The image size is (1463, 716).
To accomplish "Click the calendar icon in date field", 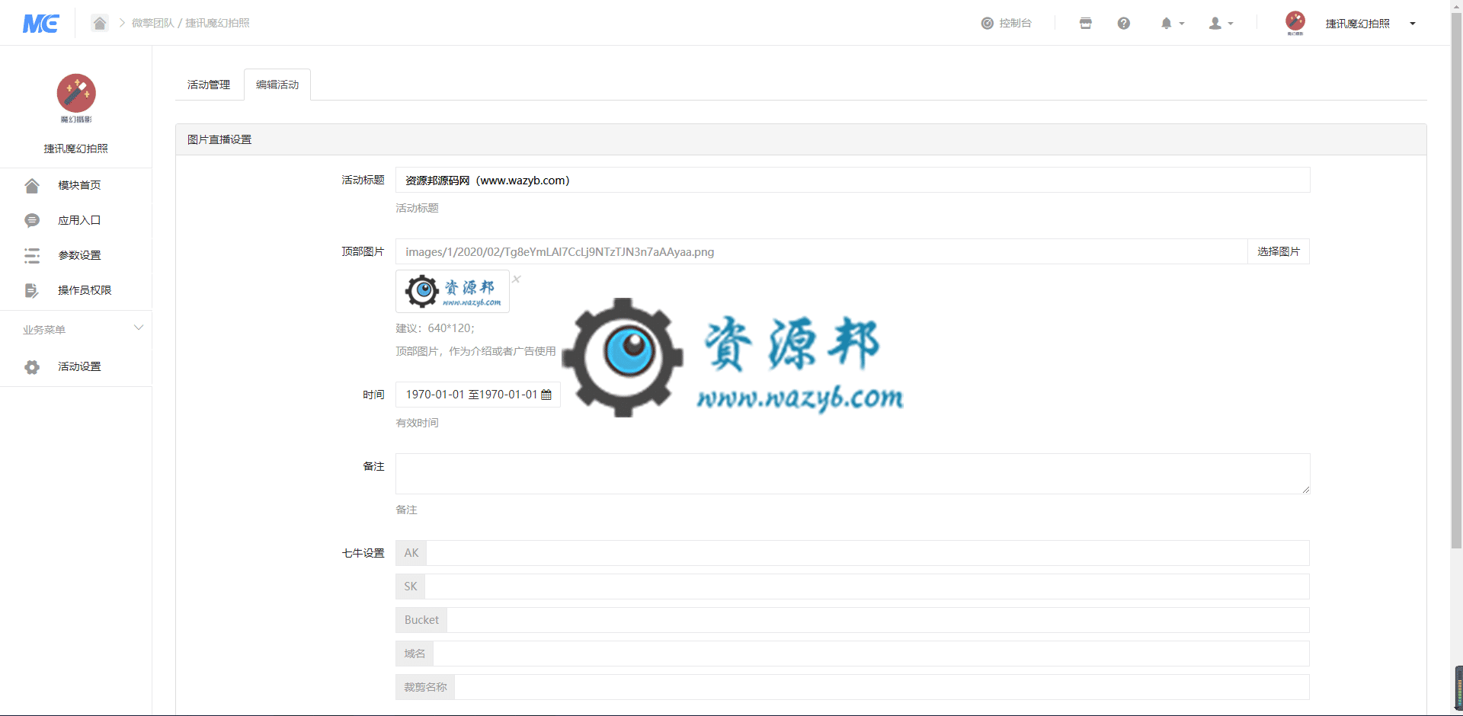I will 546,395.
